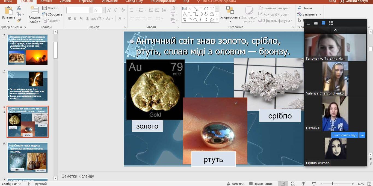
Task: Switch to Slide Sorter view icon
Action: [293, 184]
